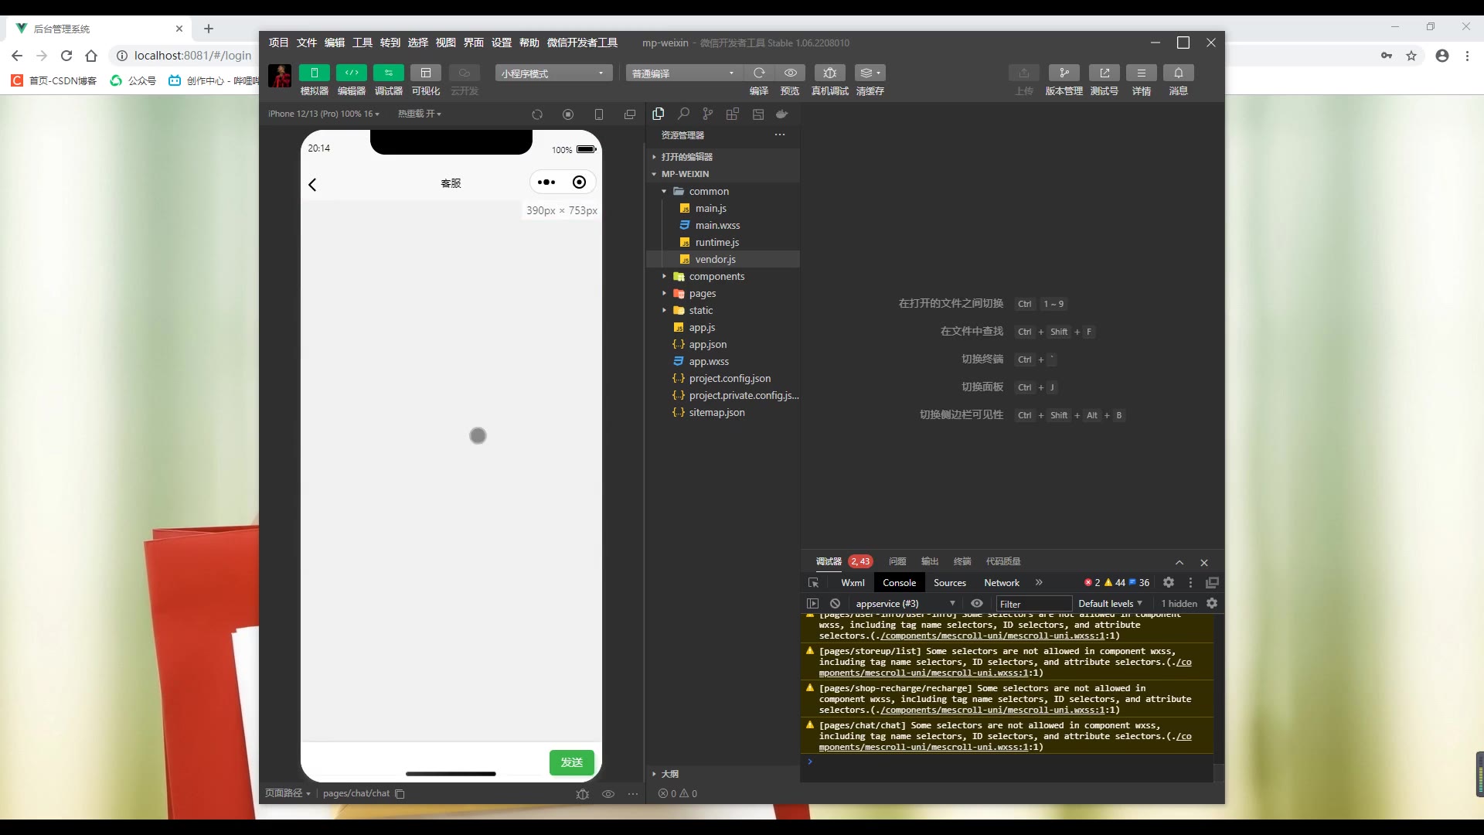Click the simulator phone device icon
Image resolution: width=1484 pixels, height=835 pixels.
(599, 114)
